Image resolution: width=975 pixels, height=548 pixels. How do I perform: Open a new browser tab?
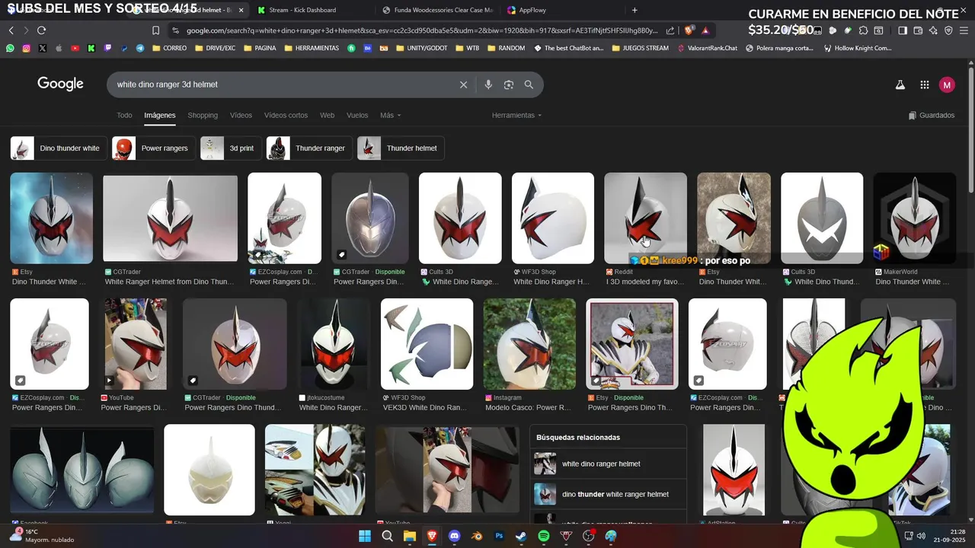[x=635, y=10]
